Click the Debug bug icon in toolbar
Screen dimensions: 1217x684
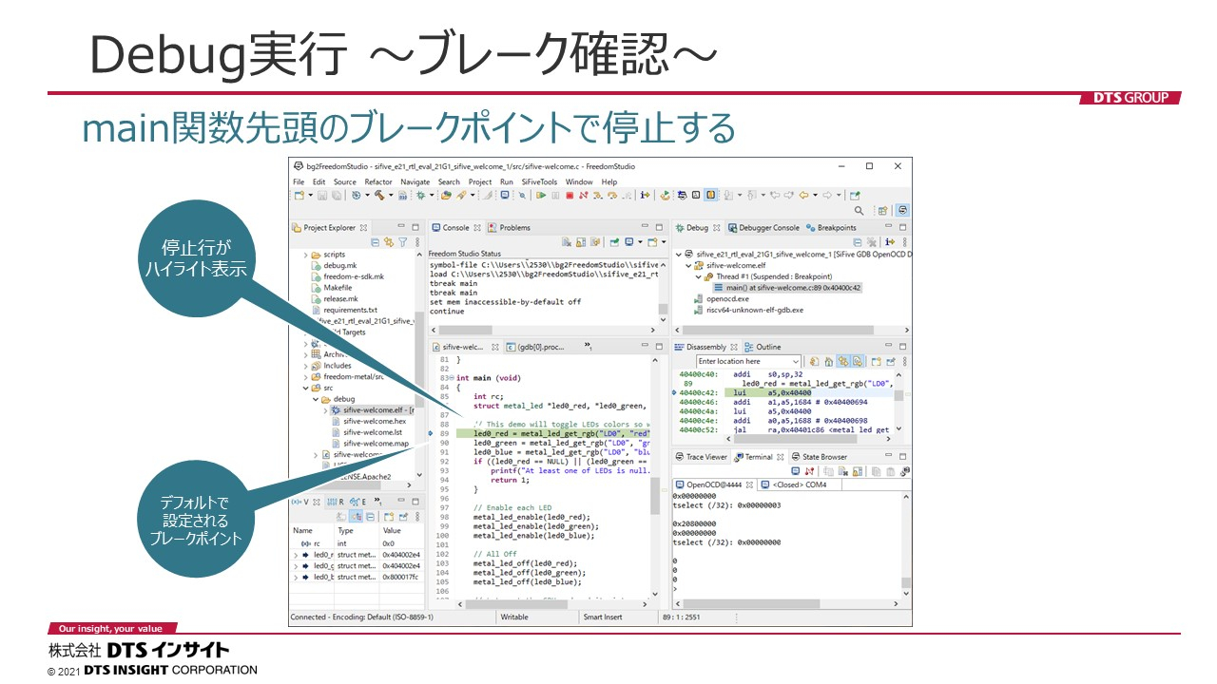[420, 195]
